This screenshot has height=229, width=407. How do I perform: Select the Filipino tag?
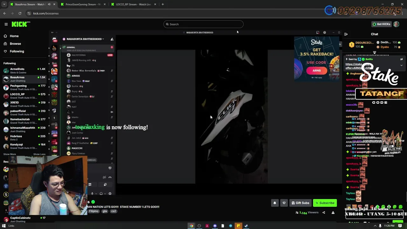(93, 211)
